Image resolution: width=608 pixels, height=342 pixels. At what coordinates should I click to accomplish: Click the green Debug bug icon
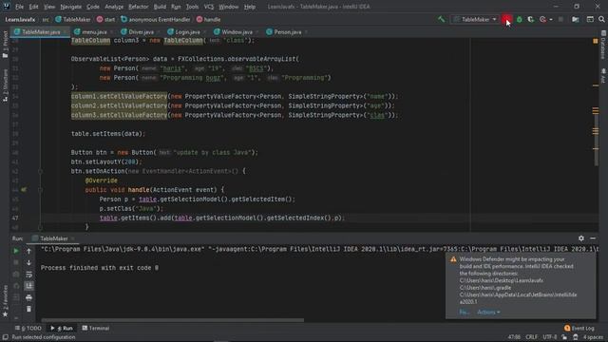click(x=520, y=19)
